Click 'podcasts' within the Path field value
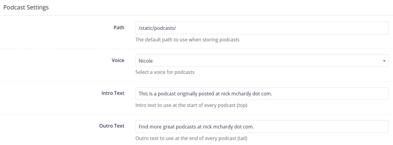 click(164, 28)
